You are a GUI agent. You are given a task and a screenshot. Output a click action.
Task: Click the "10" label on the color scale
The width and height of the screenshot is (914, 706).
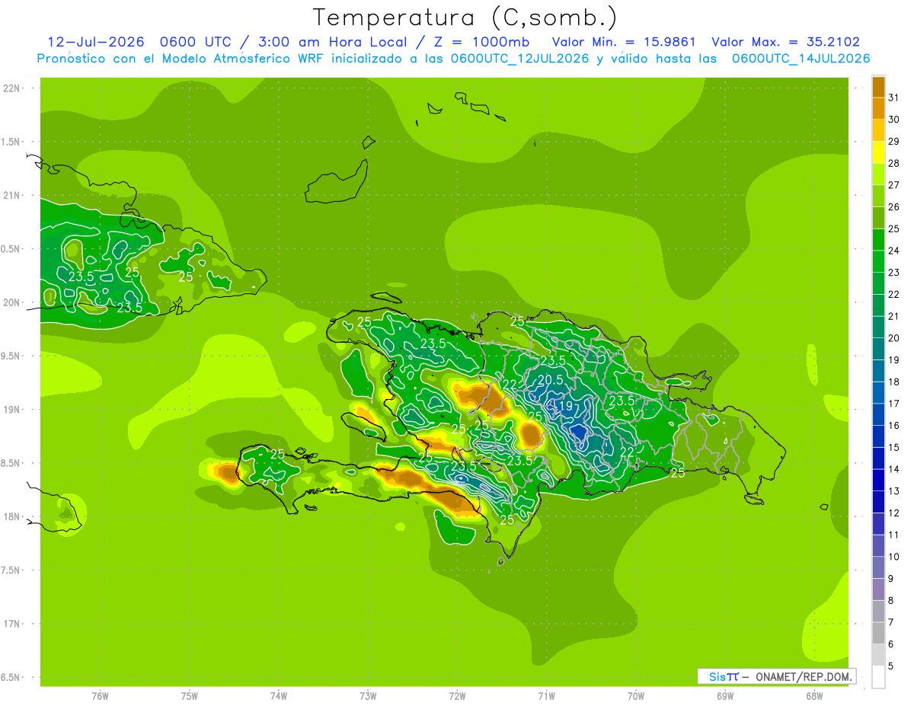[x=894, y=557]
